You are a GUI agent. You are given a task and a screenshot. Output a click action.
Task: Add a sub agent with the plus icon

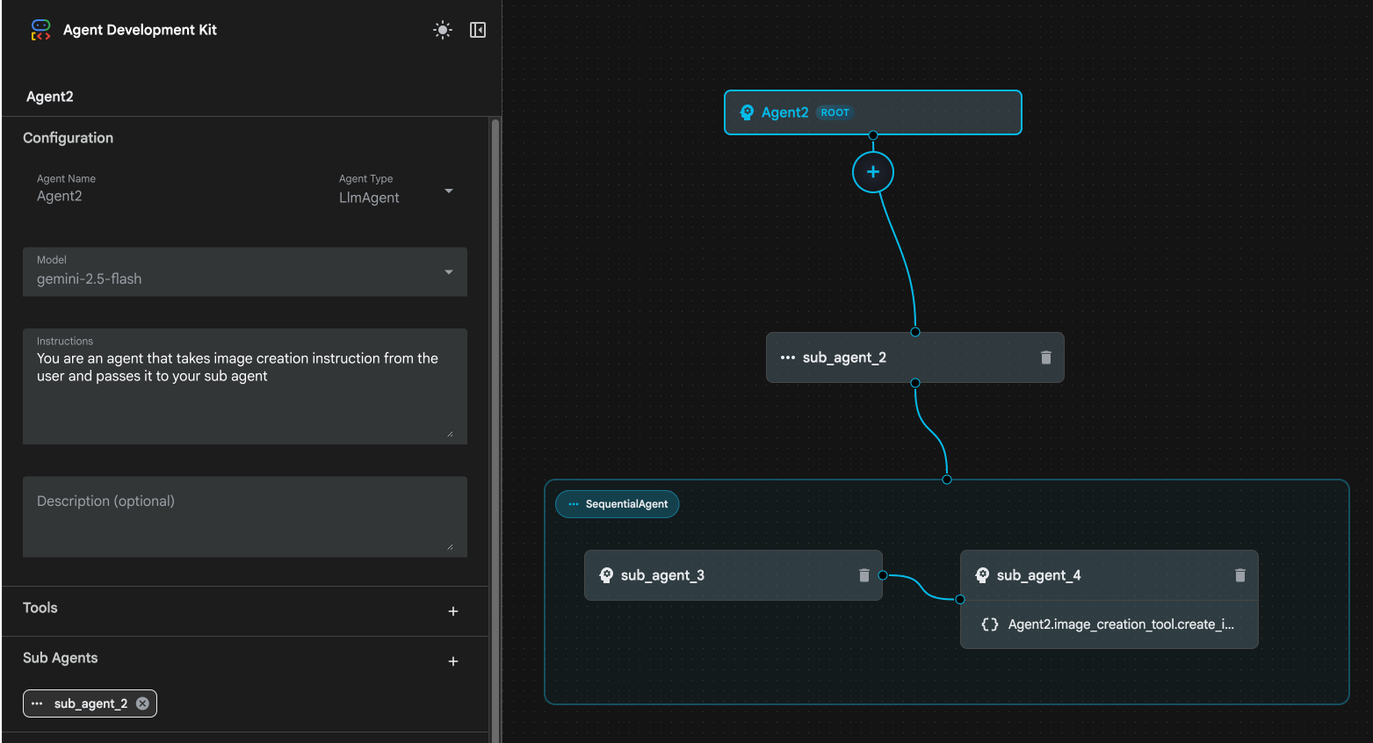click(x=453, y=661)
